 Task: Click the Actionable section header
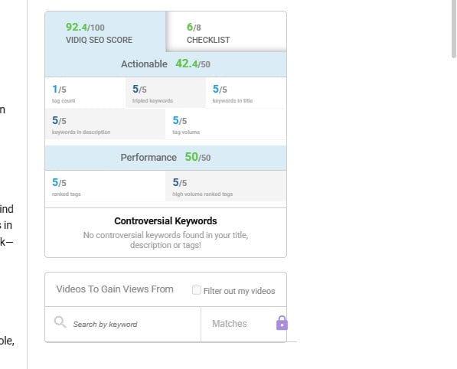pos(165,64)
